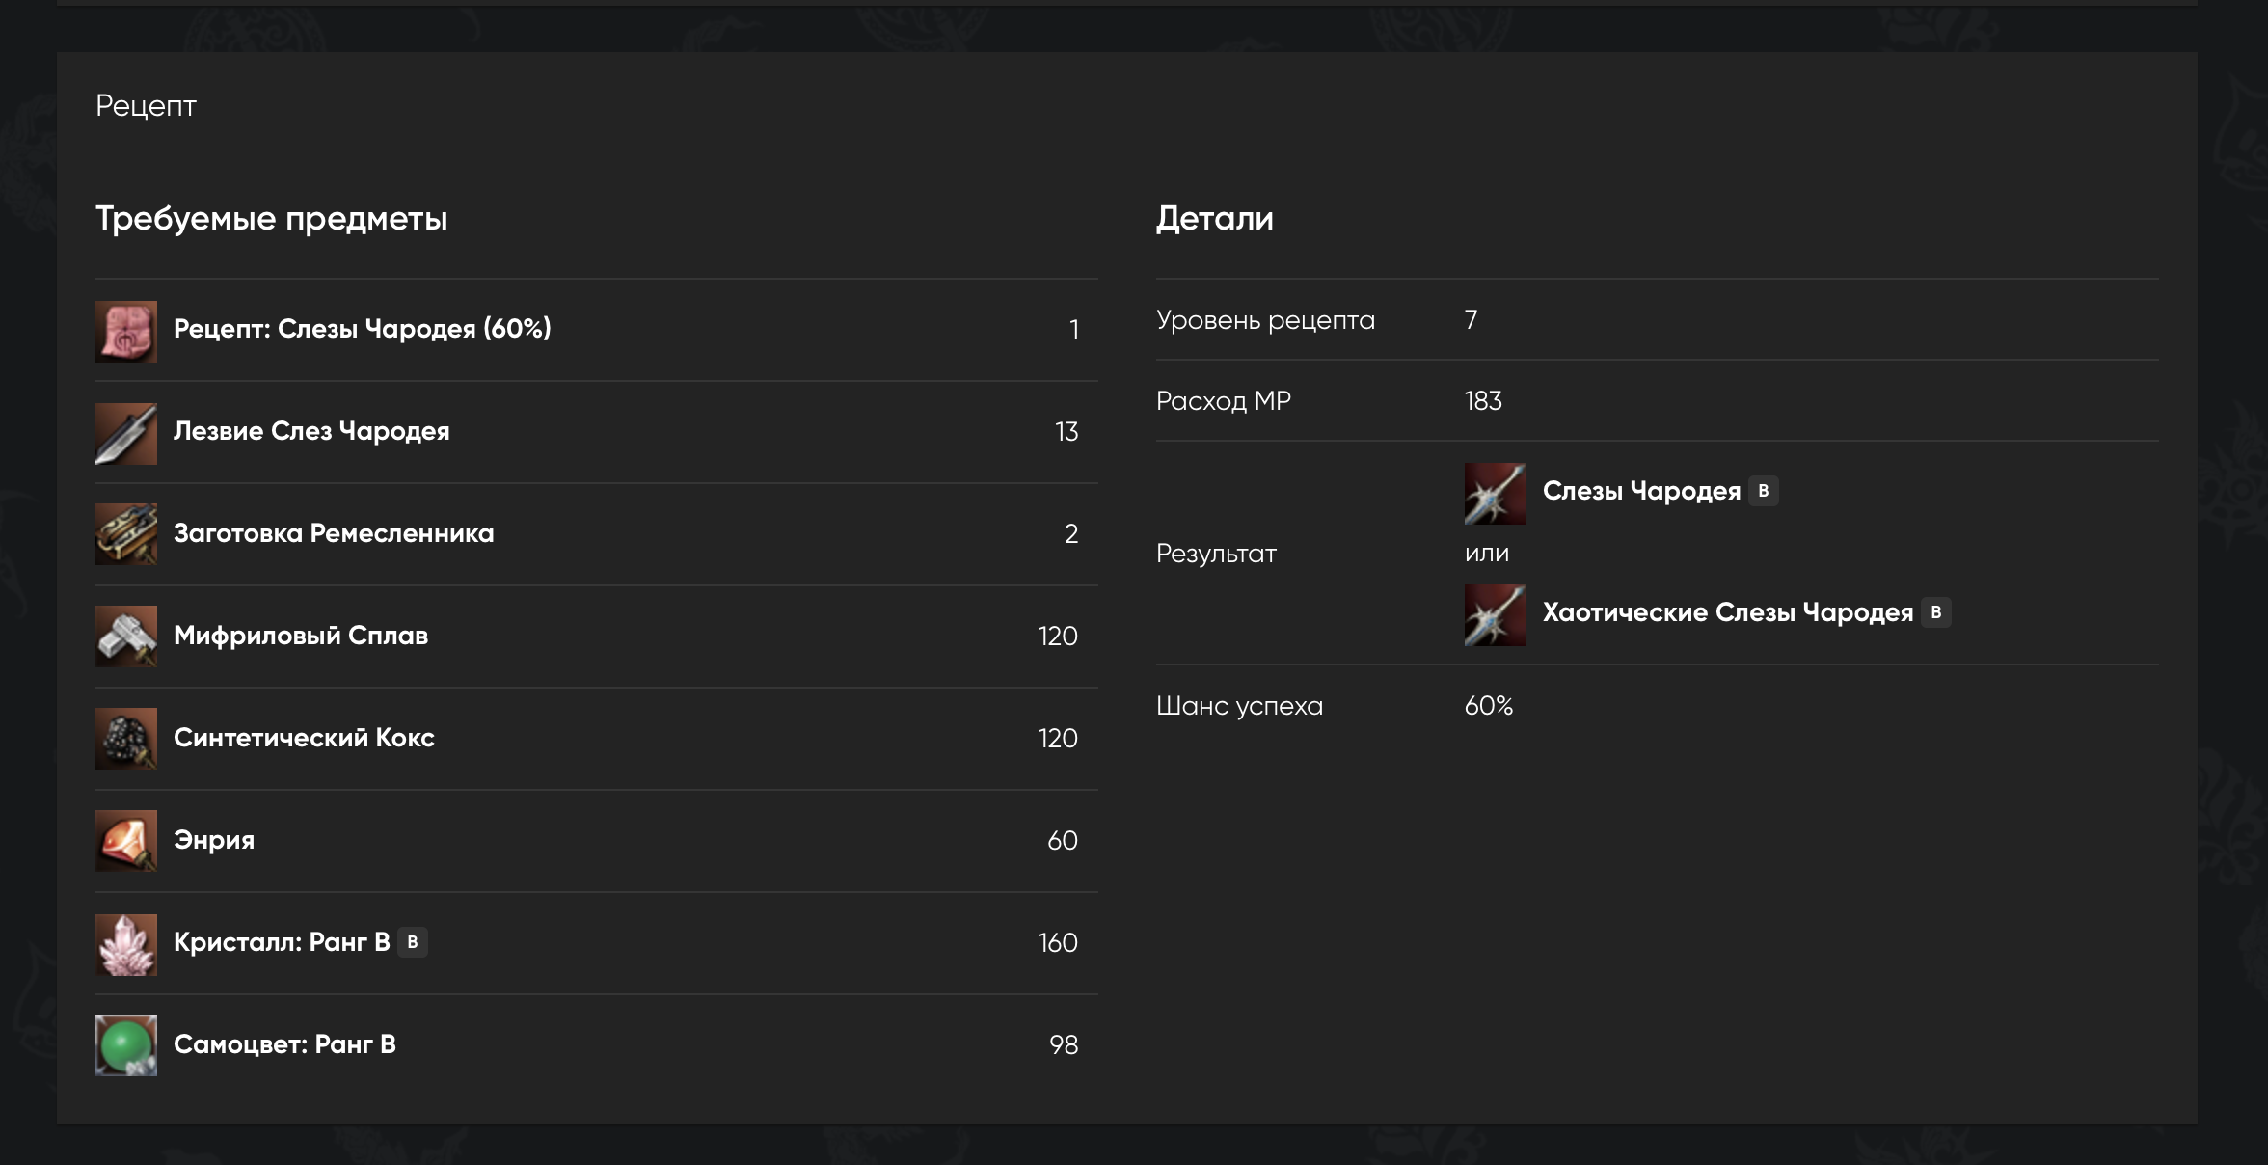Screen dimensions: 2268x1165
Task: Click the Слезы Чародея result weapon icon
Action: [x=1495, y=493]
